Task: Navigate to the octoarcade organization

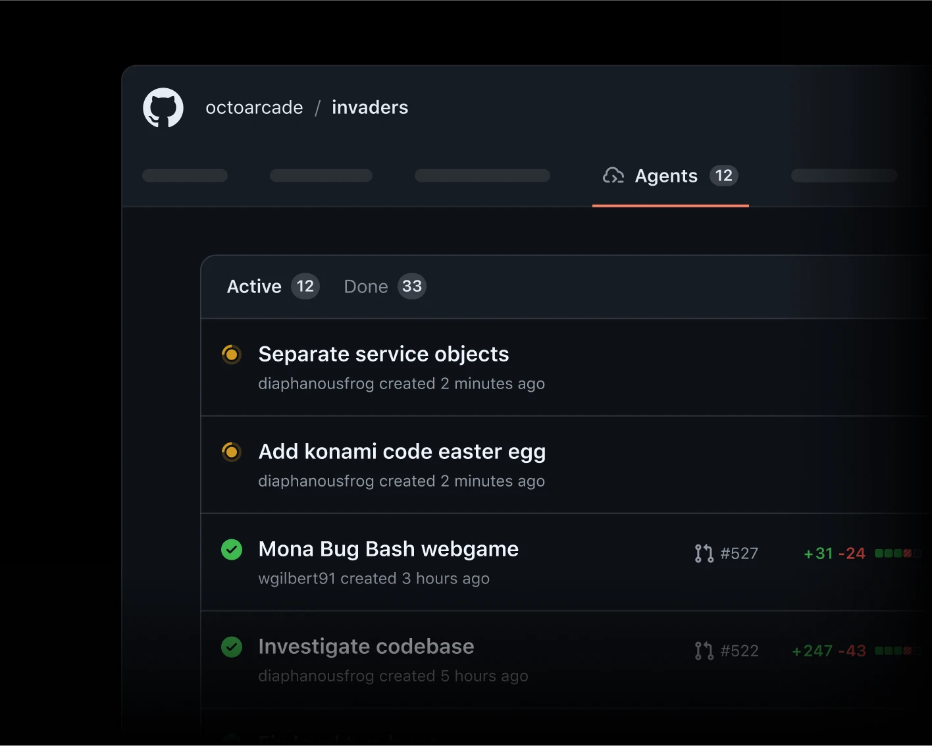Action: click(x=254, y=107)
